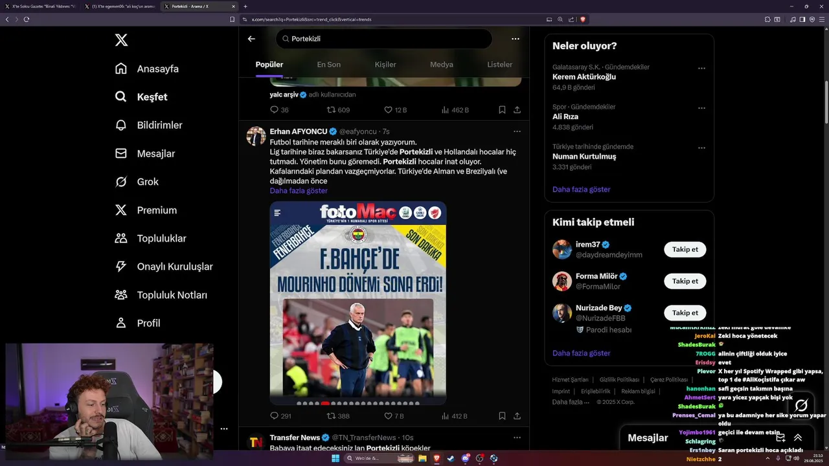Screen dimensions: 829x466
Task: Open Topluluk Notları page
Action: [x=161, y=295]
